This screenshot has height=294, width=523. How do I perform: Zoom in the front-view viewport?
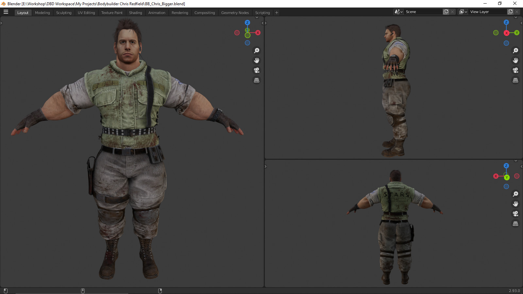257,51
